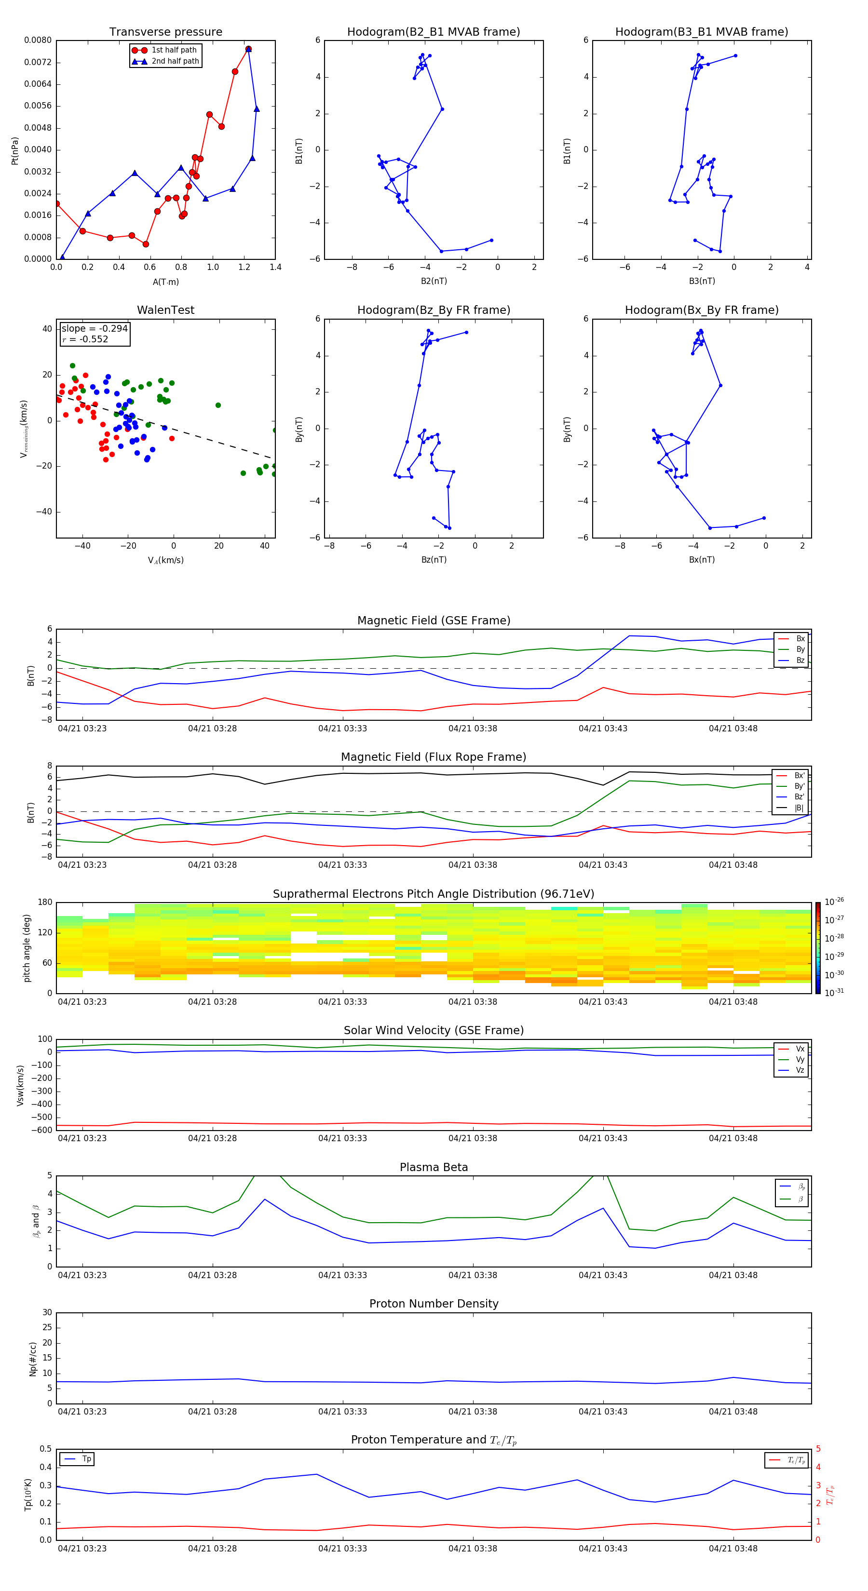Click the colorbar's bottom 10^-31 label
The height and width of the screenshot is (1591, 868).
(834, 993)
